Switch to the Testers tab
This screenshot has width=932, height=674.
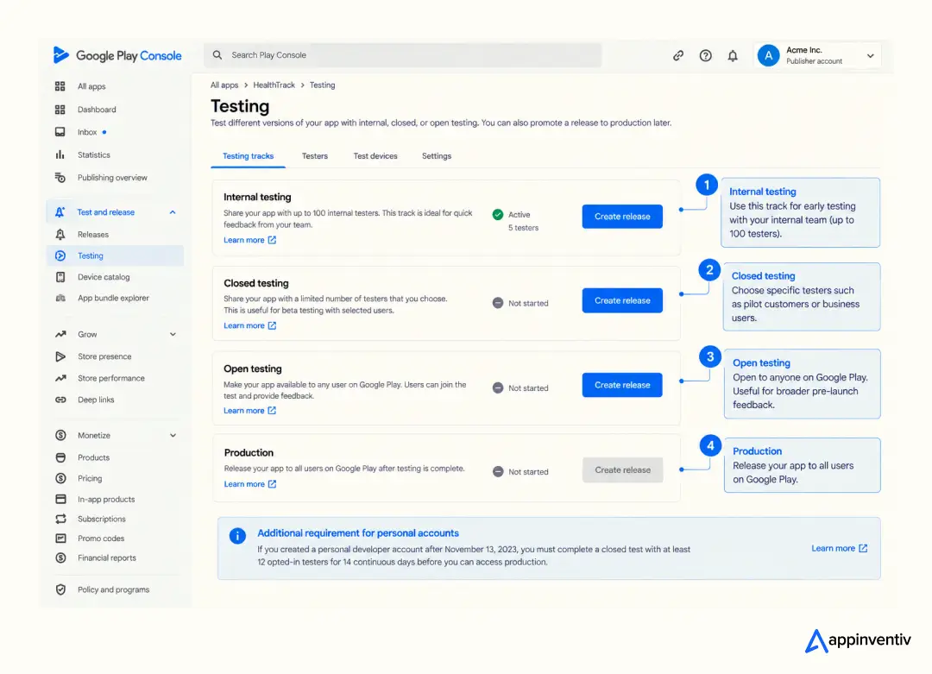[x=314, y=155]
